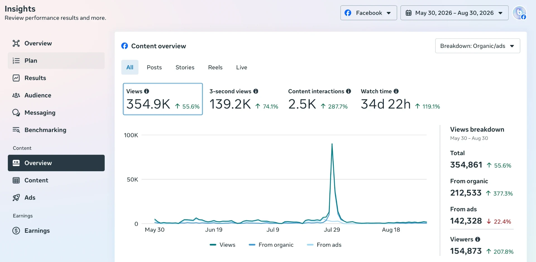Select the Watch time metric card
This screenshot has width=536, height=262.
(400, 99)
